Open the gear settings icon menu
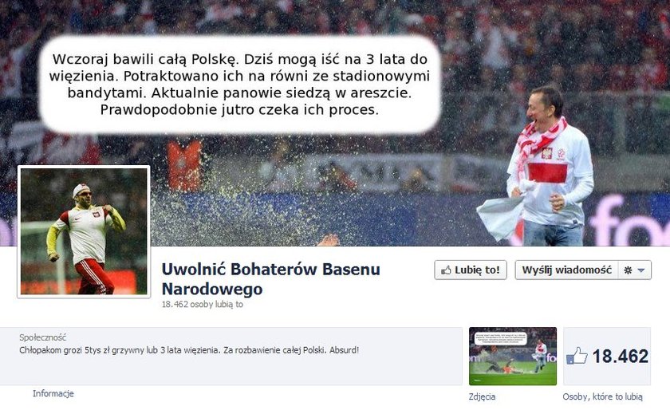Screen dimensions: 670x414 tap(628, 270)
